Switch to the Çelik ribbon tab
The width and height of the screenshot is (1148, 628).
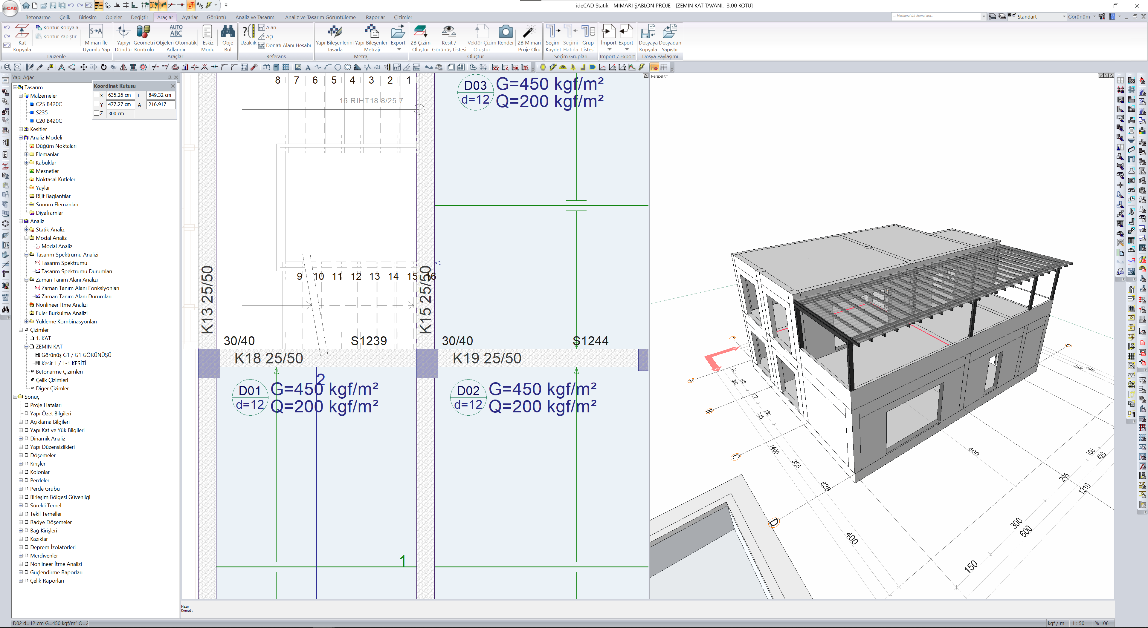tap(65, 17)
